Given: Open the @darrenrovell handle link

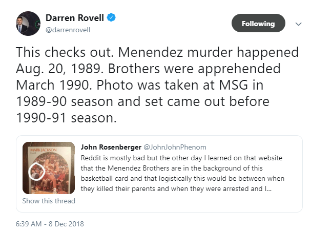Looking at the screenshot, I should [68, 30].
